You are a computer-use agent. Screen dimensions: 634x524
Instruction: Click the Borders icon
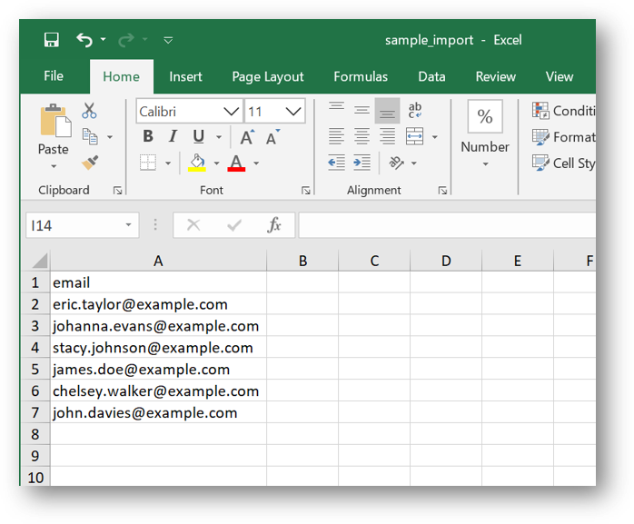148,163
